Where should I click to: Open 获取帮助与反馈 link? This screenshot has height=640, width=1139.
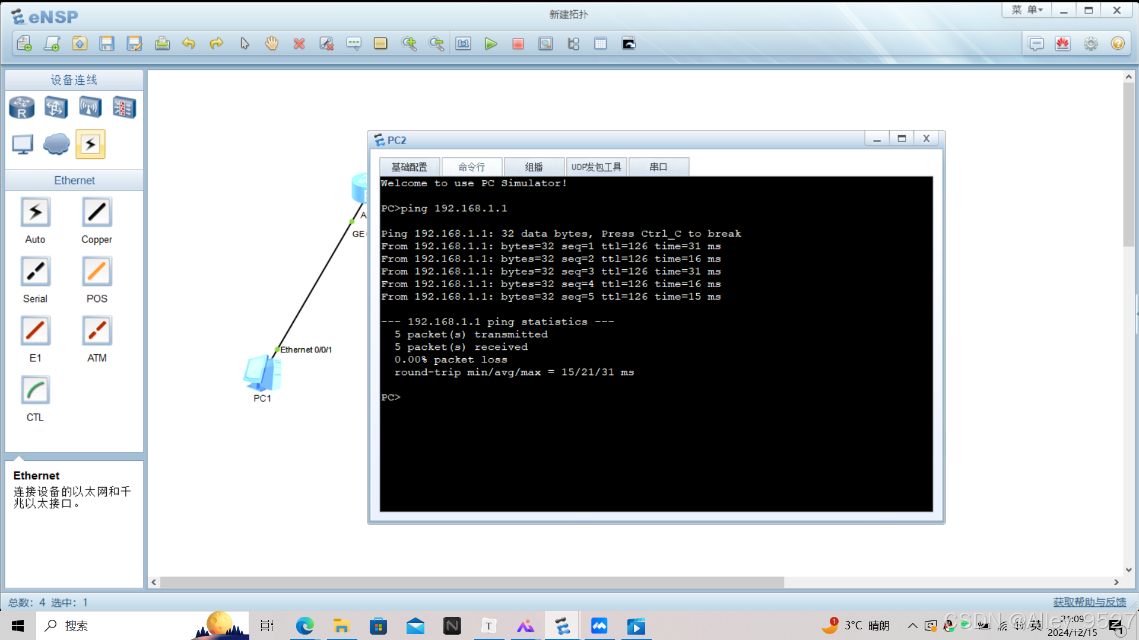coord(1090,602)
